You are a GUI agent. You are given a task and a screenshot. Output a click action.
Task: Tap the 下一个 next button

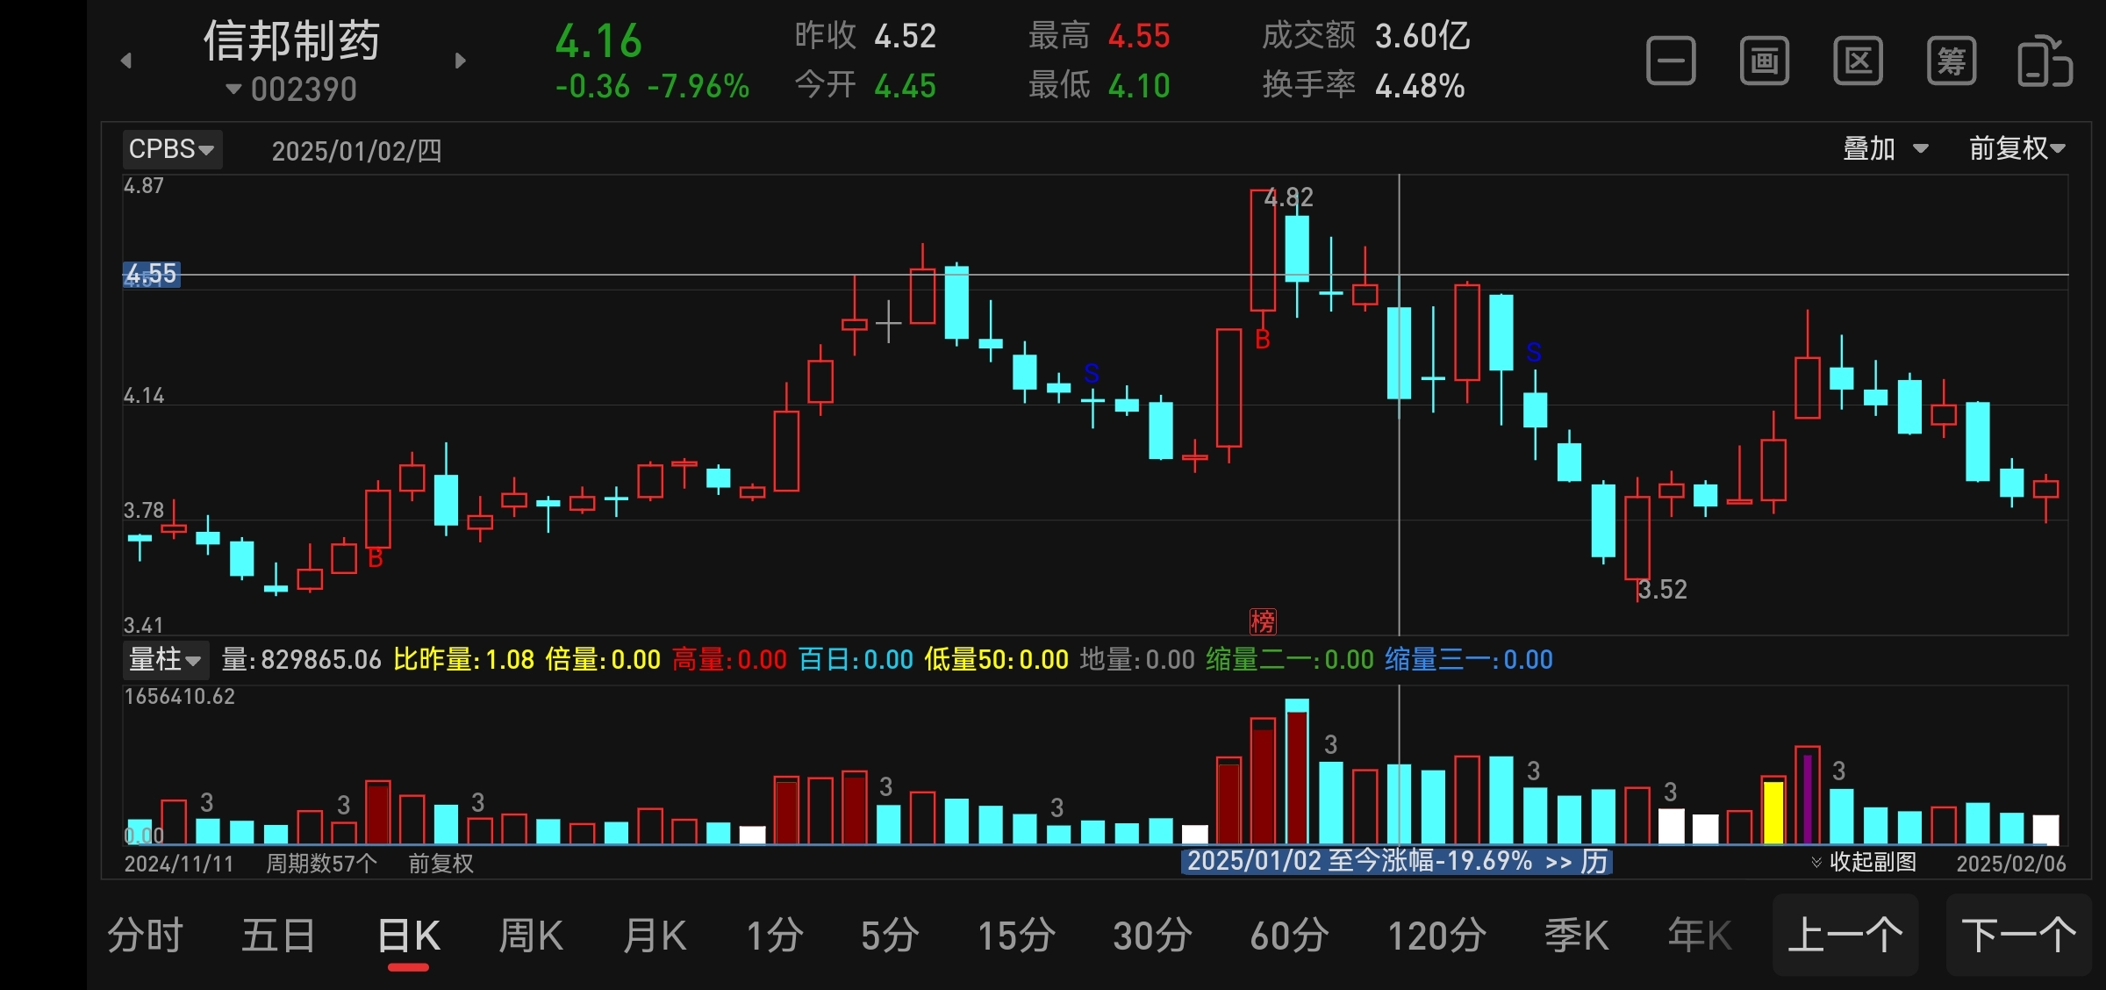pos(2019,935)
